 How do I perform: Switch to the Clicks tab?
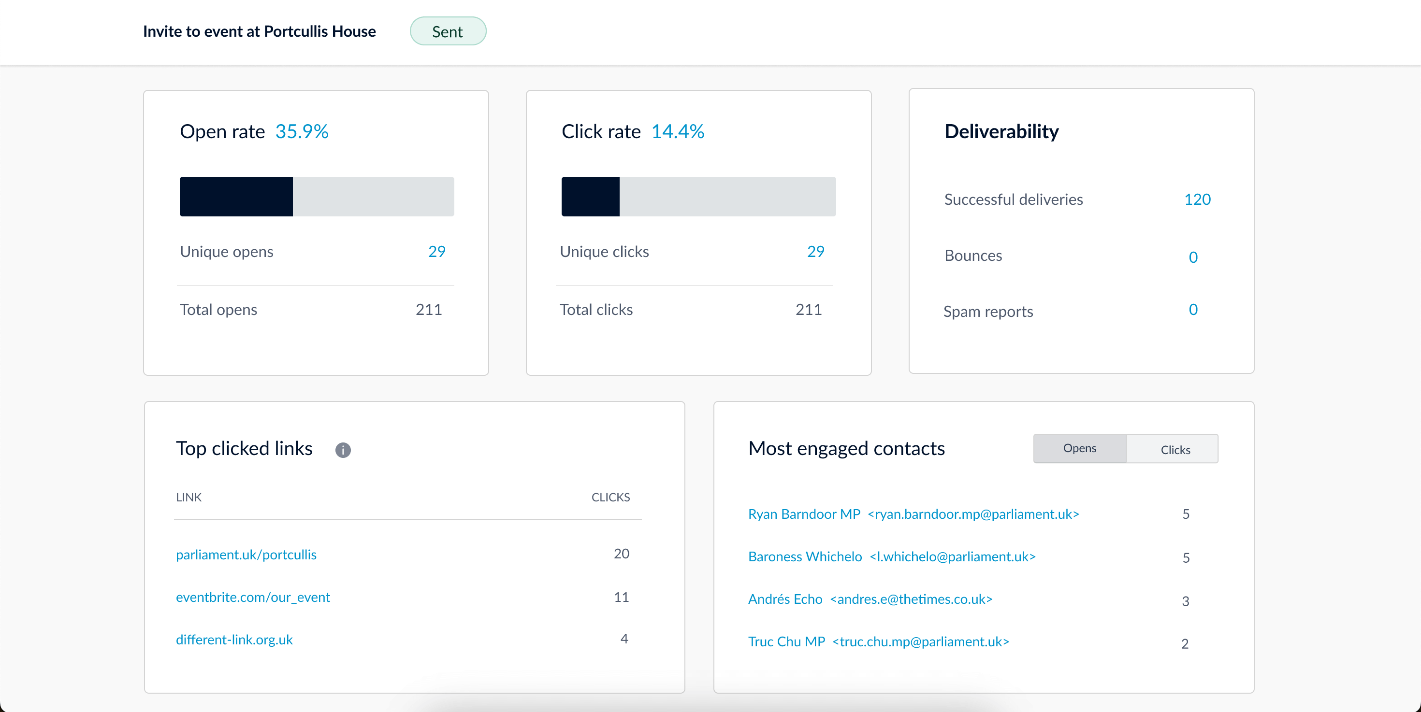(1174, 449)
